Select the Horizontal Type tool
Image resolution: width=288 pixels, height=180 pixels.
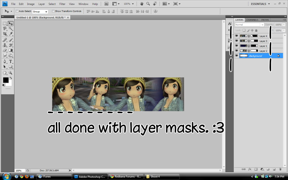coord(10,62)
